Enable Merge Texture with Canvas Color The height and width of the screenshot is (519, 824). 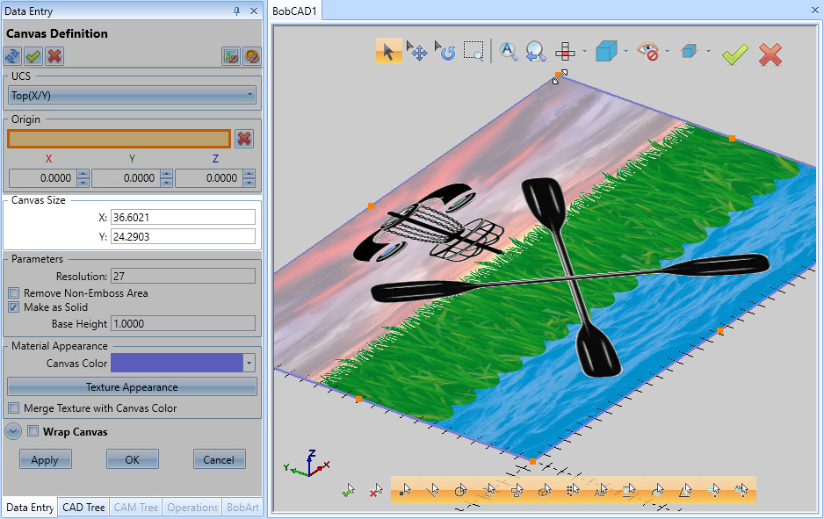12,407
